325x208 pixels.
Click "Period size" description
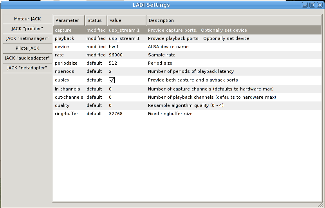pos(160,63)
